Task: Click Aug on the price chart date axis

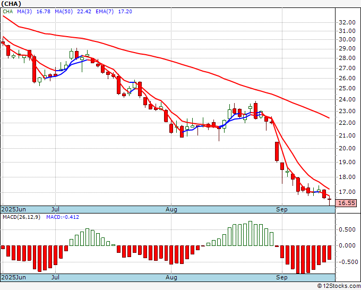Action: (x=171, y=209)
